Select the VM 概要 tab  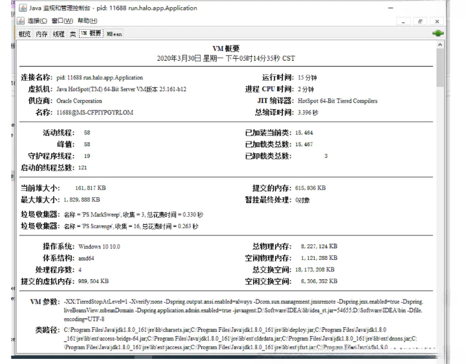click(x=91, y=33)
